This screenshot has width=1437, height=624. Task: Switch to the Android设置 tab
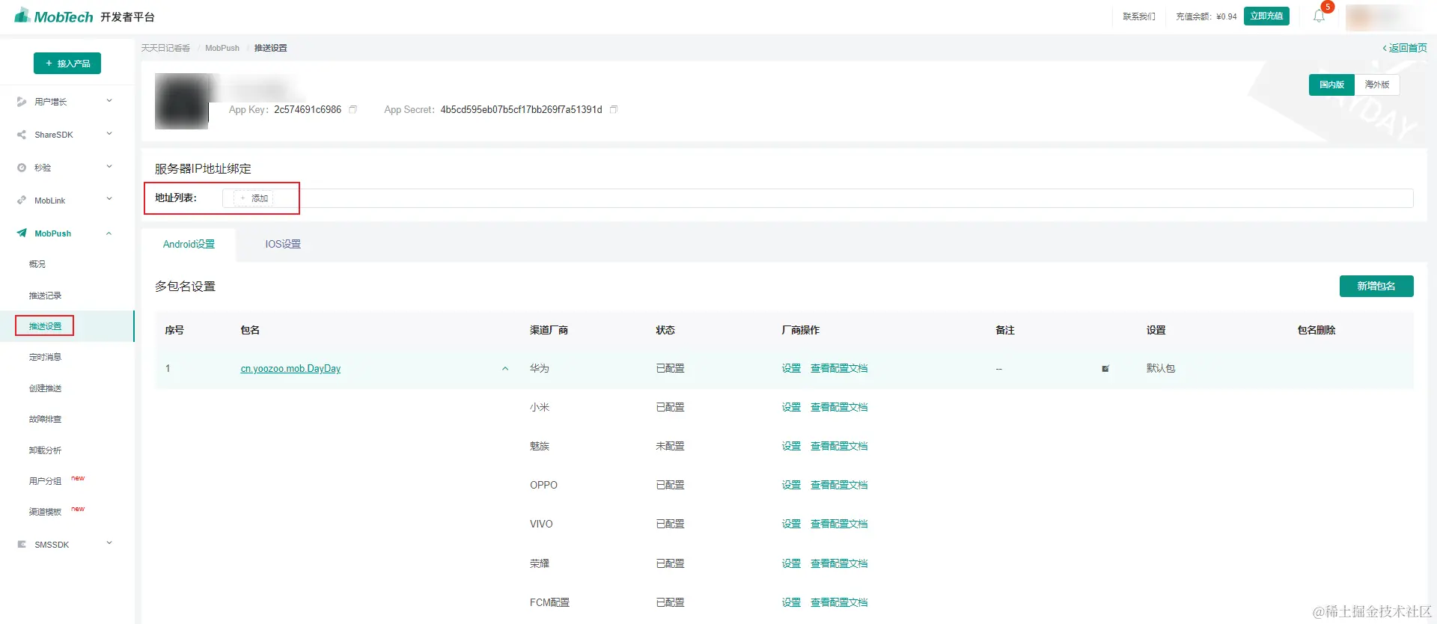(189, 245)
